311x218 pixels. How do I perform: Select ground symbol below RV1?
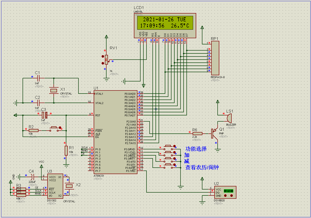point(107,79)
